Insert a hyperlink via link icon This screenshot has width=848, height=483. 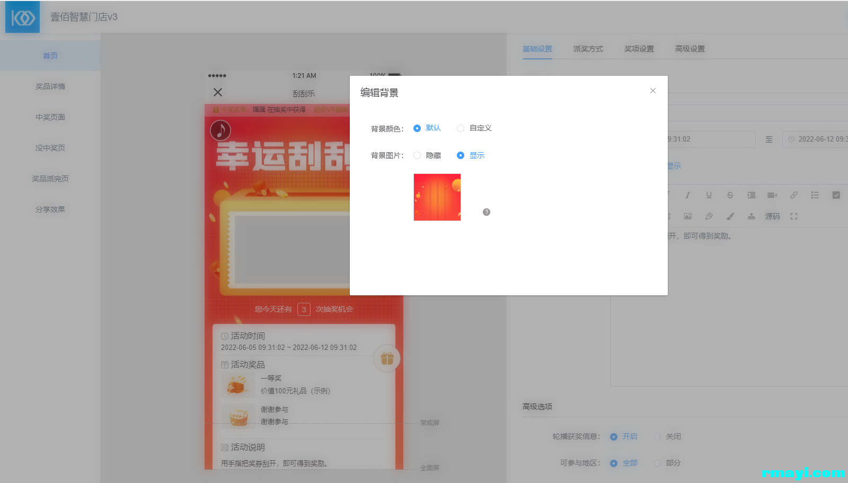tap(793, 195)
